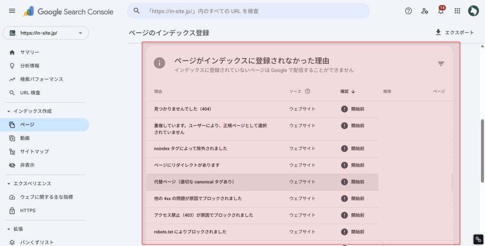Click the info icon beside the heading
Screen dimensions: 485x246
[159, 63]
